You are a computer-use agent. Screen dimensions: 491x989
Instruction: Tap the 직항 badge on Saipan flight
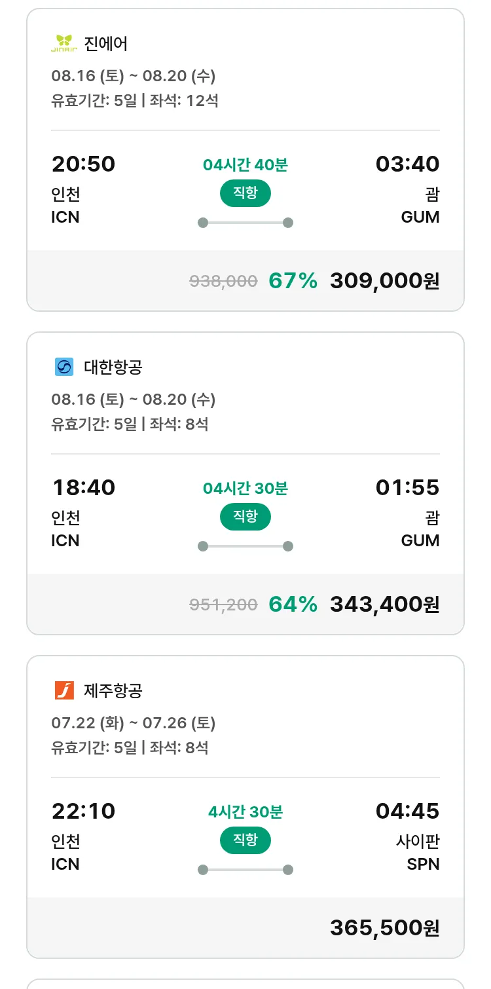coord(245,840)
